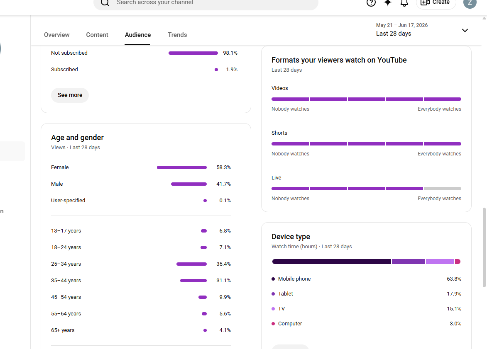This screenshot has height=349, width=487.
Task: Open the account avatar menu
Action: (470, 2)
